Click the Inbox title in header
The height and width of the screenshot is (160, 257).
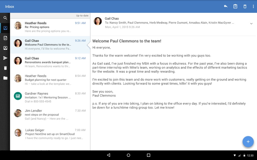(x=10, y=6)
